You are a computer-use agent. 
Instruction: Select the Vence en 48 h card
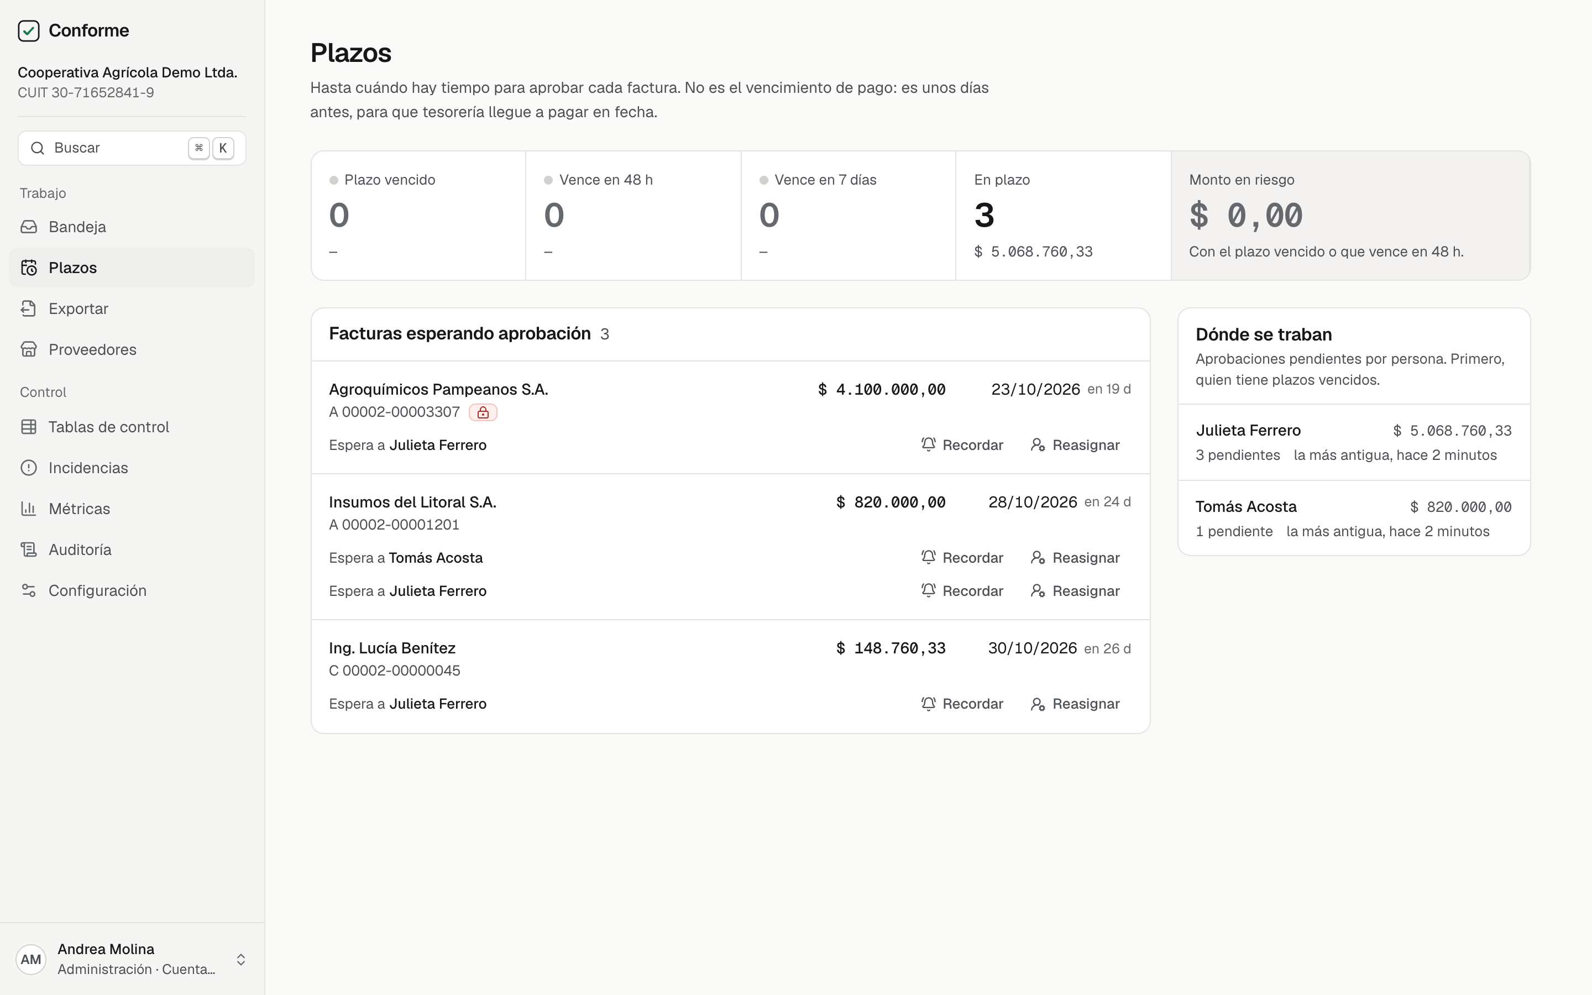633,216
